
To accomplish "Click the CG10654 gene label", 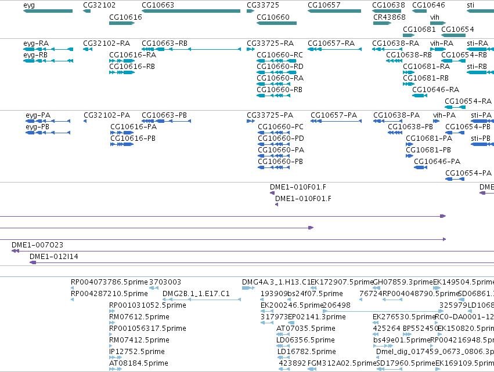I will point(457,29).
